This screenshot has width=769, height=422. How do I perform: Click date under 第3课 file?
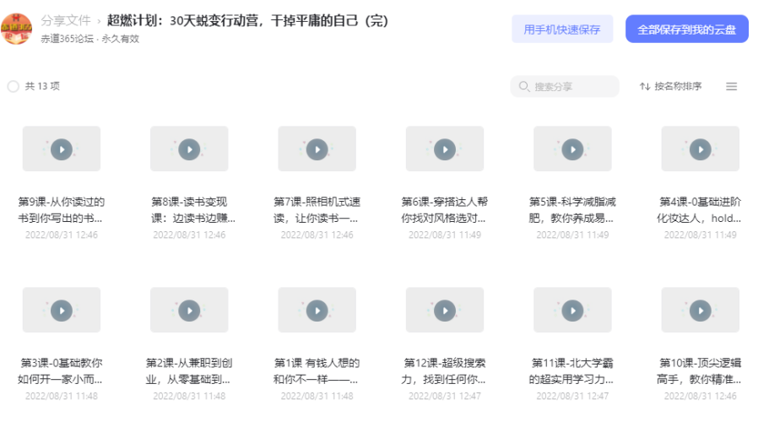coord(62,396)
